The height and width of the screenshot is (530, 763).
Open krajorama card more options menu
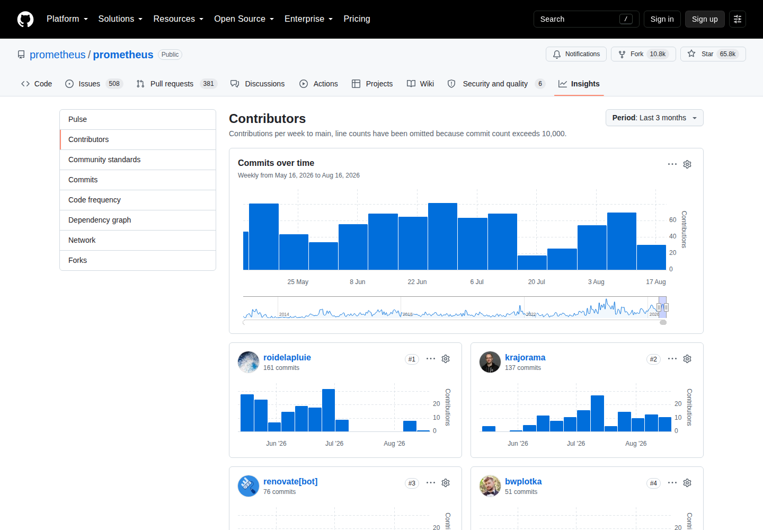tap(672, 359)
